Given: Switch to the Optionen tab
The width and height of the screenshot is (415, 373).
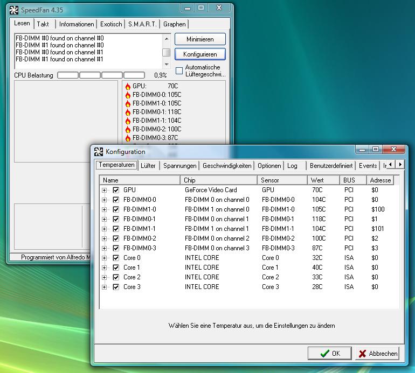Looking at the screenshot, I should coord(269,166).
